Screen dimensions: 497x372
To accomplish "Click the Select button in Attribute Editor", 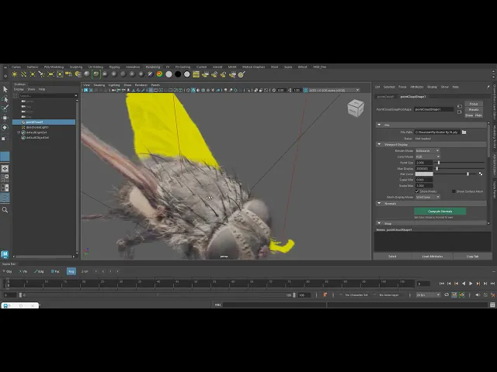I will (392, 257).
